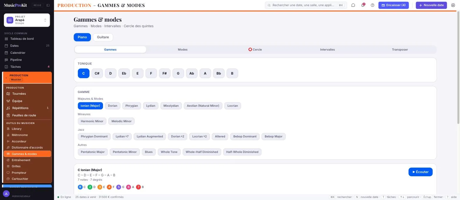
Task: Choose the Altered jazz scale
Action: point(220,137)
